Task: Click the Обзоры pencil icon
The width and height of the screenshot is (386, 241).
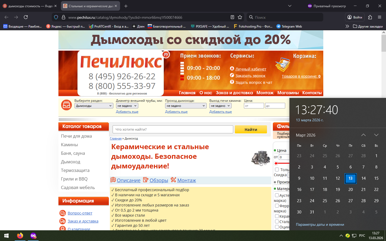Action: (x=146, y=180)
